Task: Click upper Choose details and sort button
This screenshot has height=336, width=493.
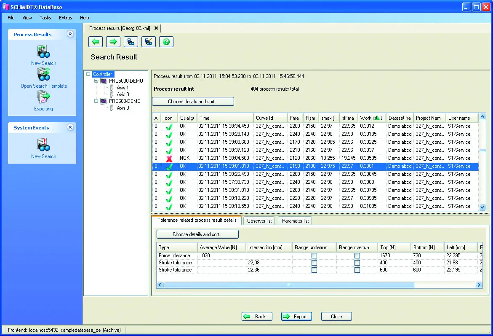Action: (x=193, y=102)
